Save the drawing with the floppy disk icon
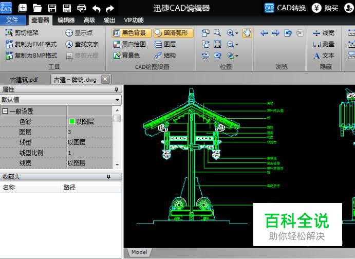The image size is (355, 259). click(x=52, y=8)
